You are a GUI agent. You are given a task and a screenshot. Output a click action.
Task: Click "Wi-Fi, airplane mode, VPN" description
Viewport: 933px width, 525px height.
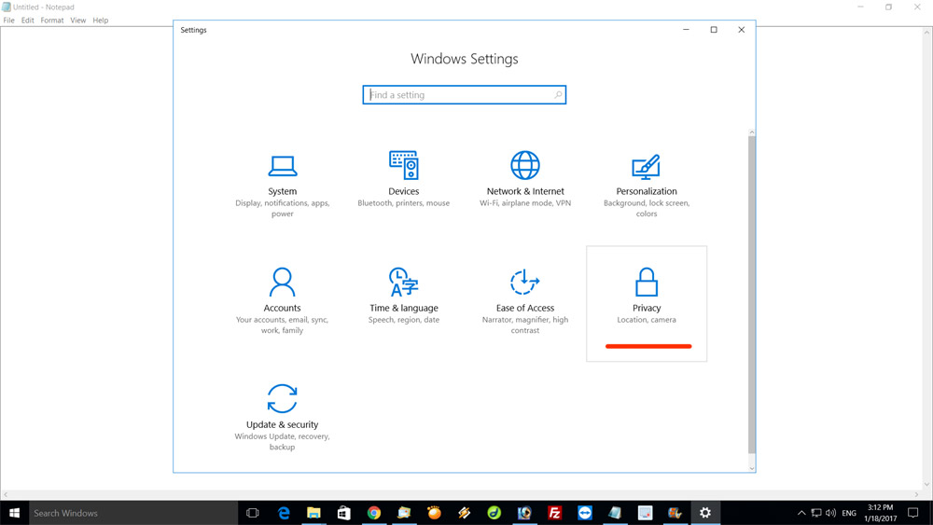[524, 203]
